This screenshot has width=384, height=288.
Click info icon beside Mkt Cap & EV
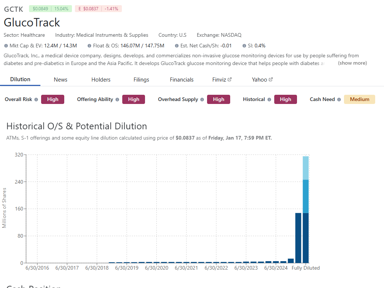[6, 46]
